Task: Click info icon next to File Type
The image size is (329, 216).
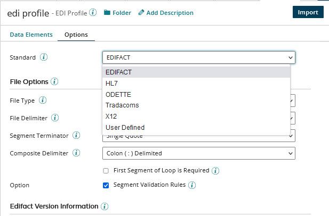Action: tap(43, 100)
